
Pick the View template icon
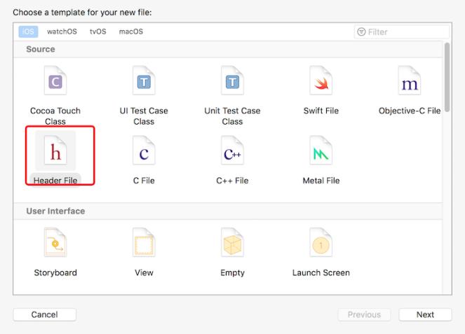tap(144, 245)
